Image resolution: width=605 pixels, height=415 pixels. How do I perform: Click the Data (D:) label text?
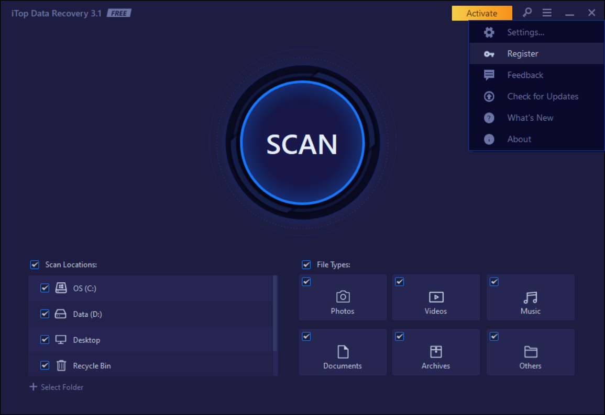click(87, 314)
